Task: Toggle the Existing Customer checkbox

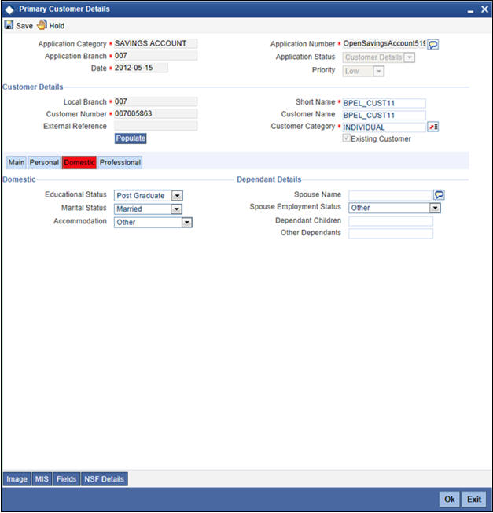Action: tap(346, 138)
